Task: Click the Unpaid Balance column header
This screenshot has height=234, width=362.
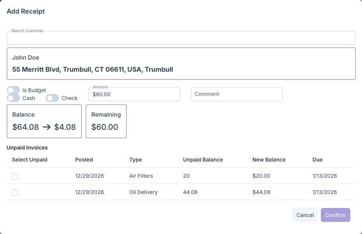Action: click(203, 160)
